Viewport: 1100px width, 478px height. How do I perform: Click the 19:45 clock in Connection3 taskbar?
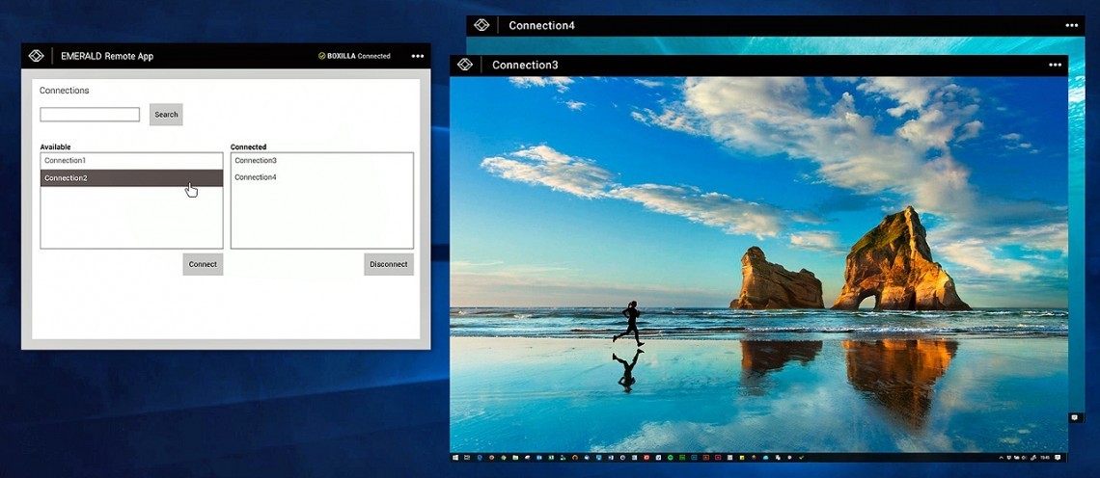[1045, 458]
